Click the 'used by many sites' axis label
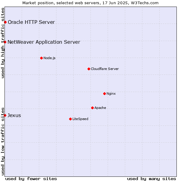 151,179
